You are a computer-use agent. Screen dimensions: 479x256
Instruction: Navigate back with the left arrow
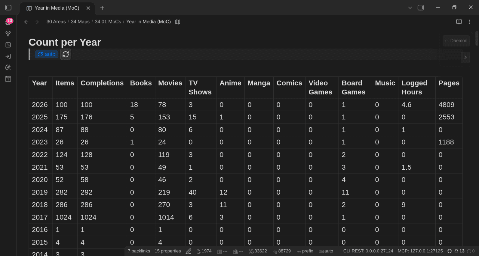pos(26,22)
